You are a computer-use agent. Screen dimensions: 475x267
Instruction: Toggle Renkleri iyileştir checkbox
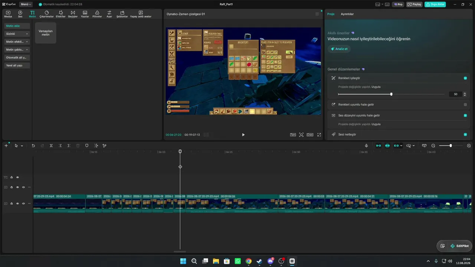point(465,78)
